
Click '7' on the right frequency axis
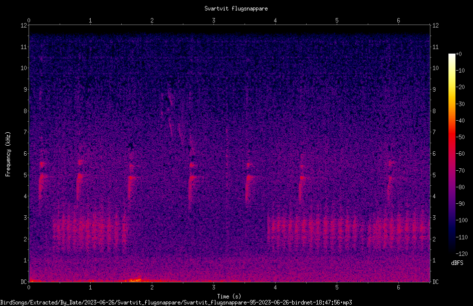pos(434,132)
